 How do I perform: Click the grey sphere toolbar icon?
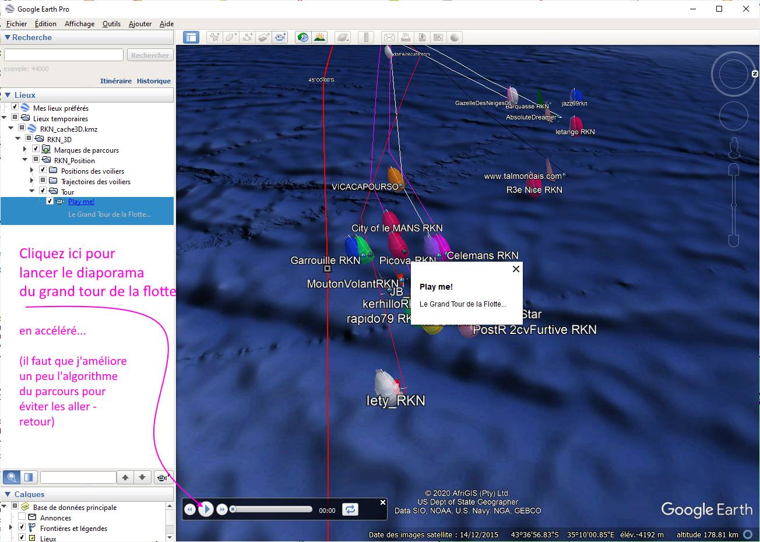point(455,37)
